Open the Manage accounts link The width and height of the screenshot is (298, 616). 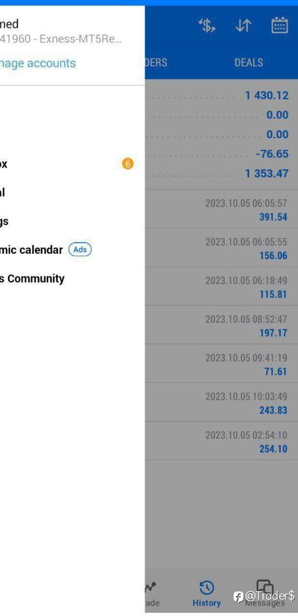(38, 63)
